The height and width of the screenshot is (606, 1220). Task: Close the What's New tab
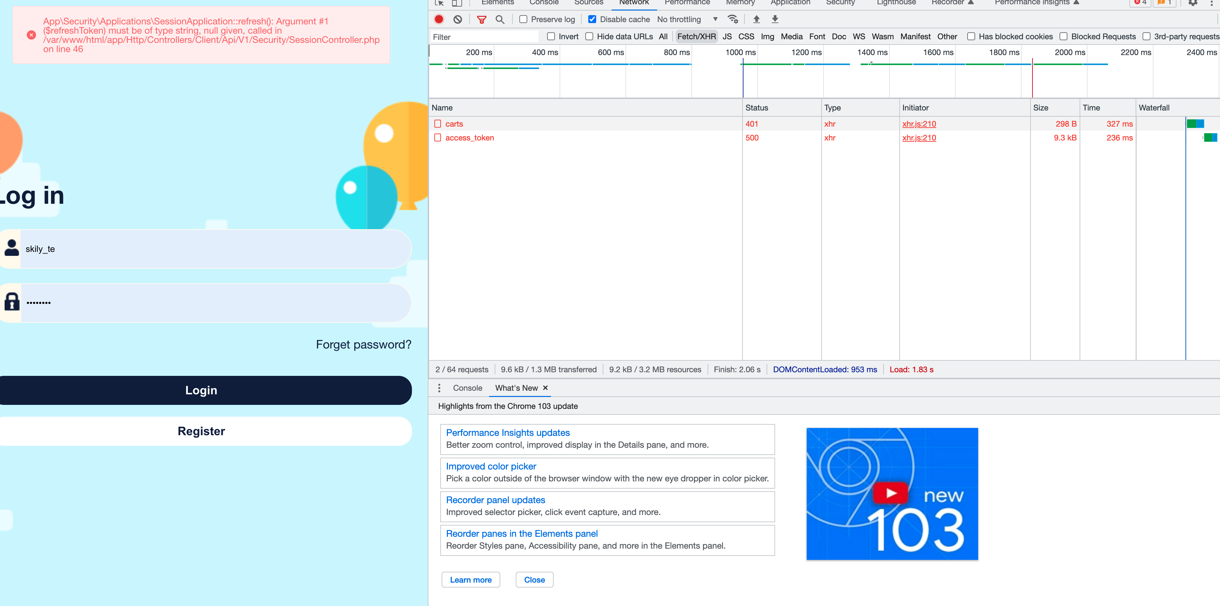(x=545, y=388)
